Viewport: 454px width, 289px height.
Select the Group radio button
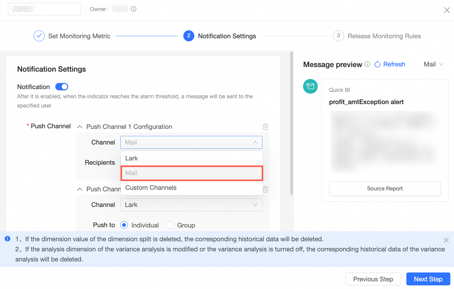(170, 225)
